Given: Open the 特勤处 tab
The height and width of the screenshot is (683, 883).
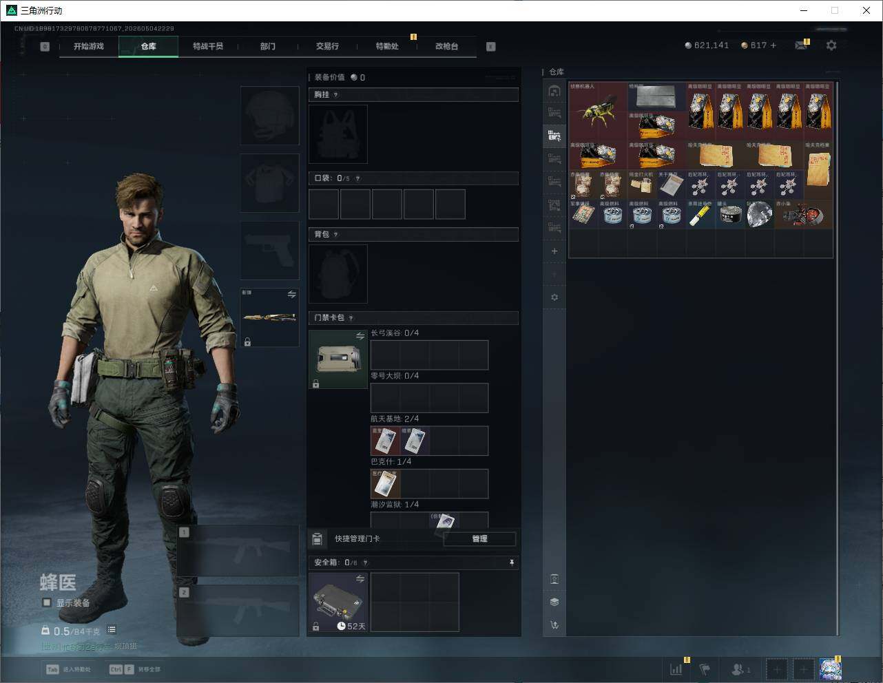Looking at the screenshot, I should tap(387, 46).
